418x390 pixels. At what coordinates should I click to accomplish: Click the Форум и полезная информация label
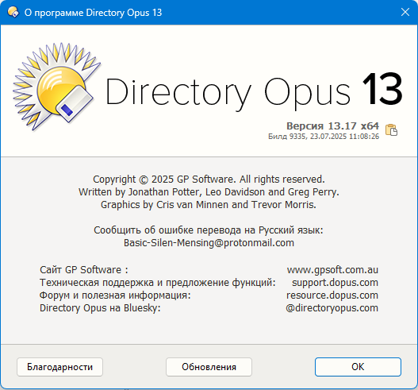(115, 295)
